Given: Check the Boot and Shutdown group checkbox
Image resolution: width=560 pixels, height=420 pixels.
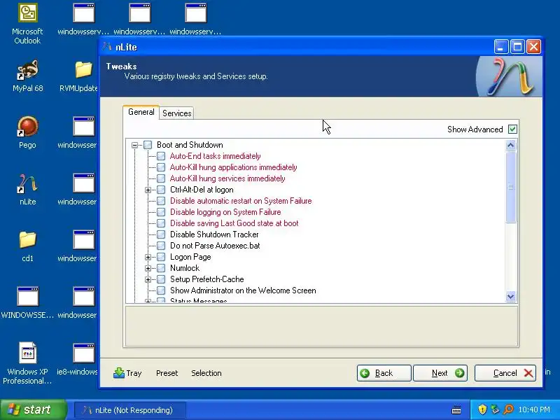Looking at the screenshot, I should (x=148, y=145).
